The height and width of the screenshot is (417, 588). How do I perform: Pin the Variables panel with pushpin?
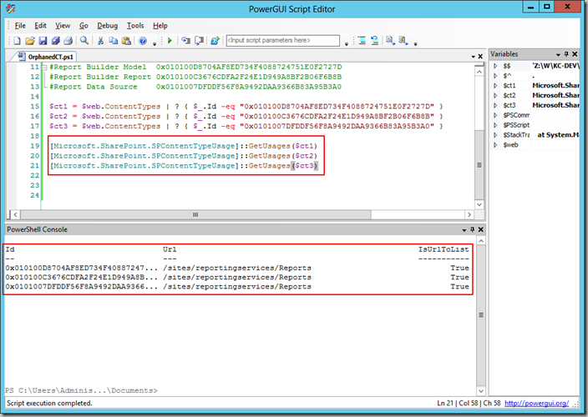566,54
